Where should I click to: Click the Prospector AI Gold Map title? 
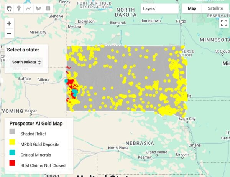[36, 124]
